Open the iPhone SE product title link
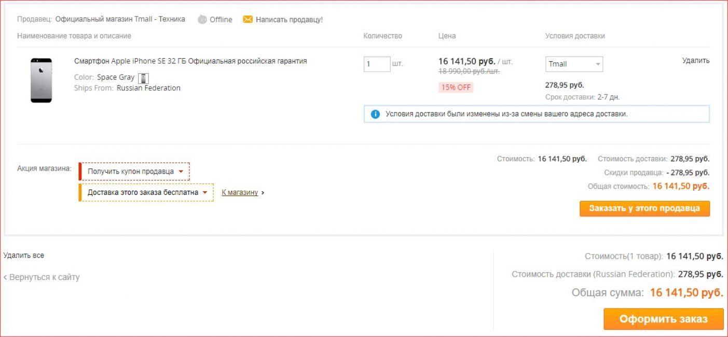Viewport: 728px width, 337px height. [x=190, y=61]
